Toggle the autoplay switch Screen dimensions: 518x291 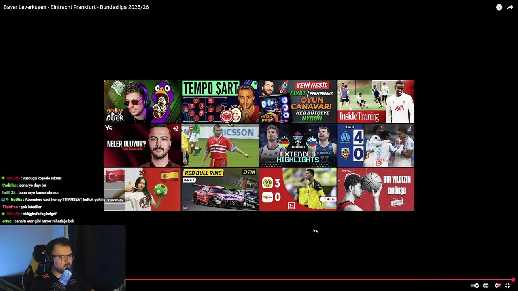click(475, 285)
